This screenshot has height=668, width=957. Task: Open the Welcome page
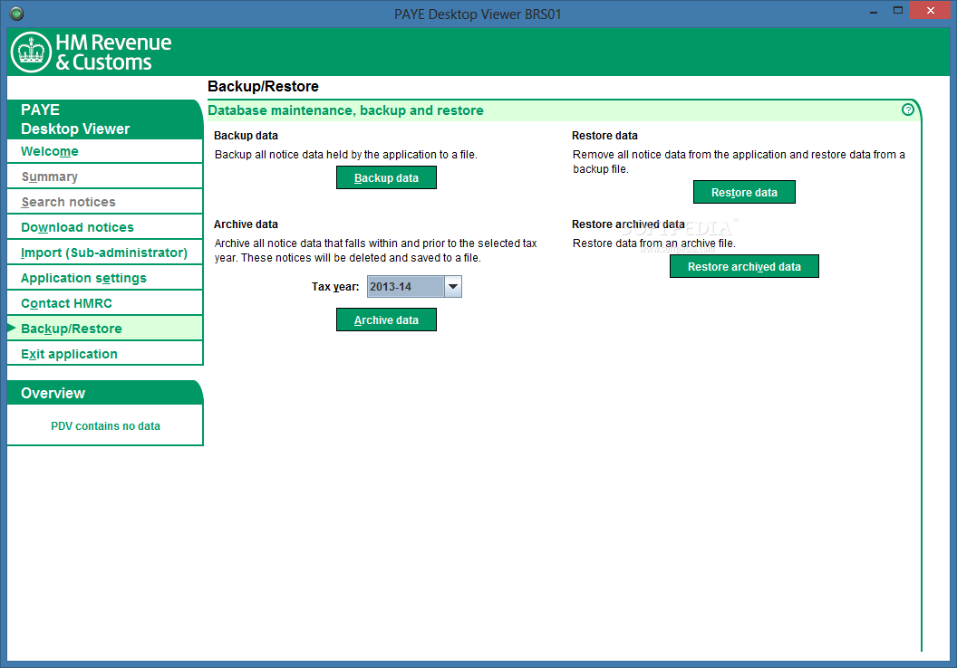coord(105,151)
